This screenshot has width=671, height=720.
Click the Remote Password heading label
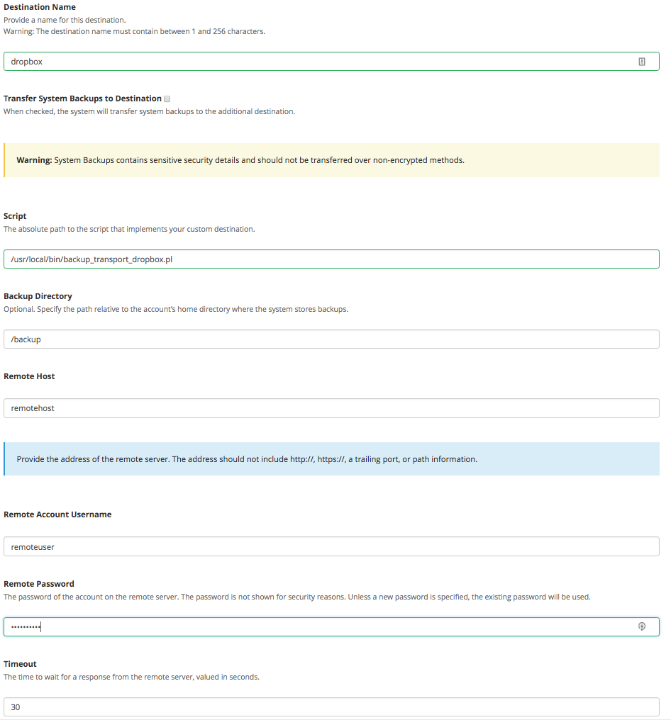[39, 584]
